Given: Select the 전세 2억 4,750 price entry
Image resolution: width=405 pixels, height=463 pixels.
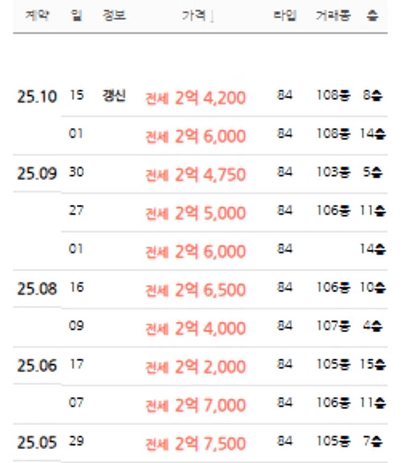Looking at the screenshot, I should click(x=195, y=175).
